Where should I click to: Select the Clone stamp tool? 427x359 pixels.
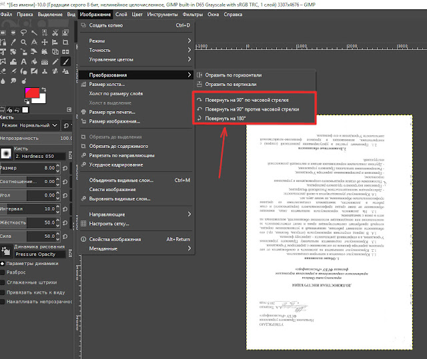tap(45, 71)
